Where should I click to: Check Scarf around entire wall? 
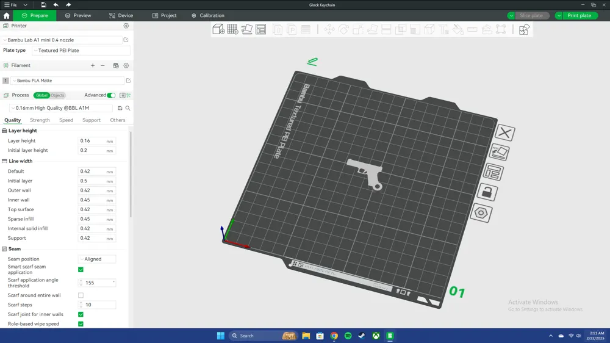pos(81,295)
